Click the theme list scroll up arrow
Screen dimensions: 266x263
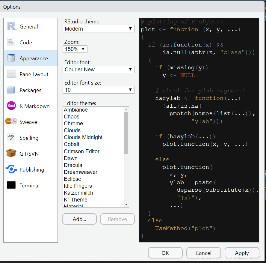126,109
